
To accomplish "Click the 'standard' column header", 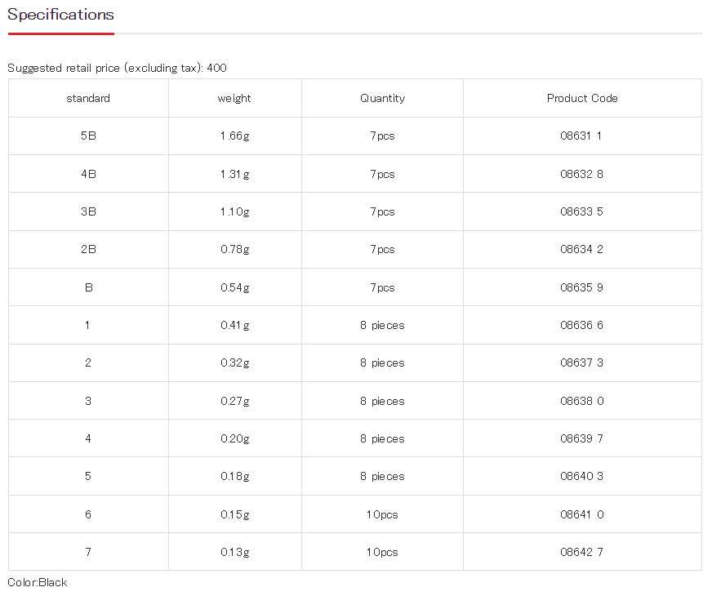I will (x=88, y=98).
